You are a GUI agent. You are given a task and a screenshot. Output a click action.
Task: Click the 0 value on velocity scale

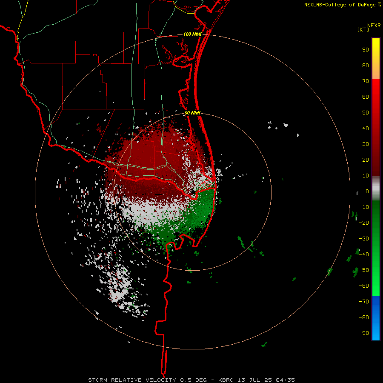(x=367, y=191)
